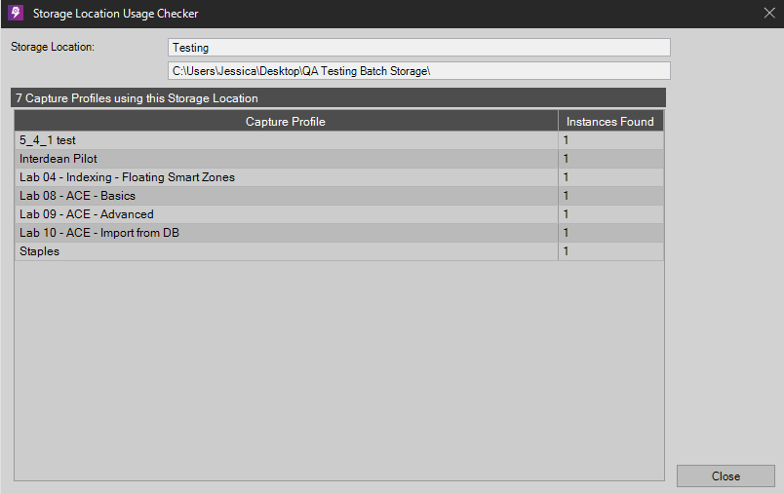The image size is (784, 494).
Task: Click the instances count for 'Staples'
Action: (x=611, y=251)
